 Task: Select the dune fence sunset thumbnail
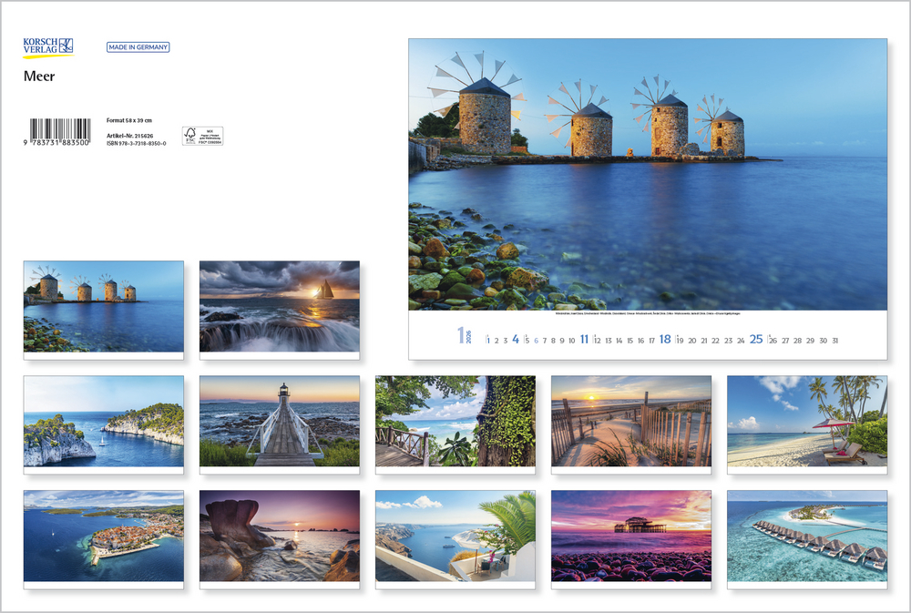point(630,421)
